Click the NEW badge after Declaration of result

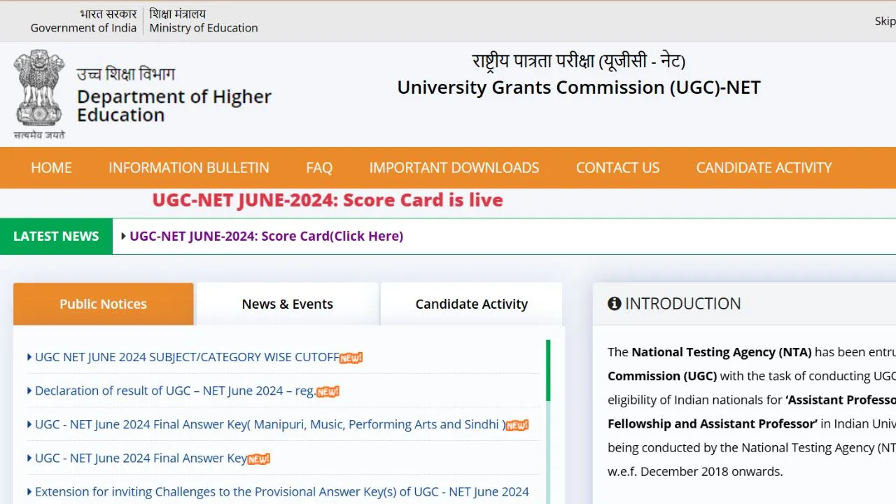(x=328, y=392)
